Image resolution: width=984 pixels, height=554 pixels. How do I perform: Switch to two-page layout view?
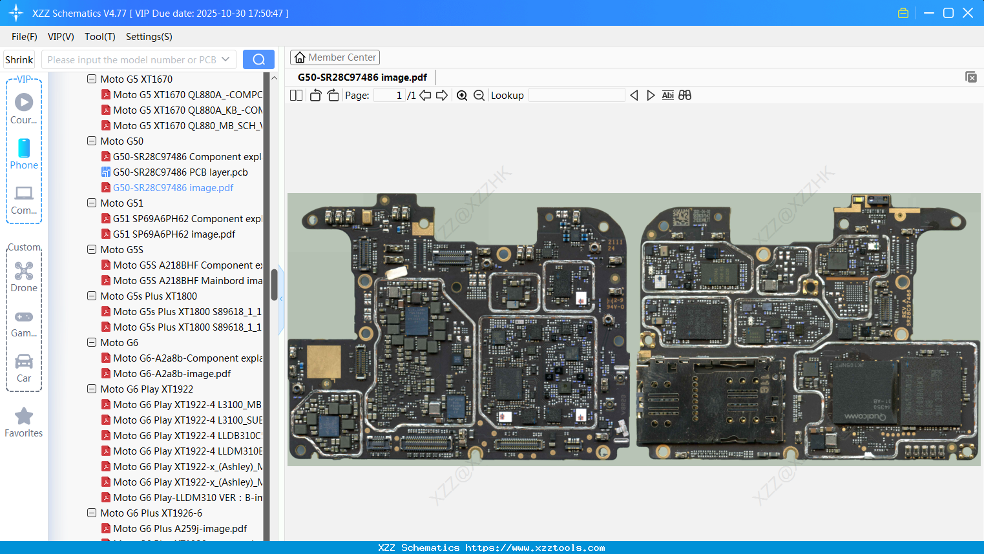tap(295, 95)
